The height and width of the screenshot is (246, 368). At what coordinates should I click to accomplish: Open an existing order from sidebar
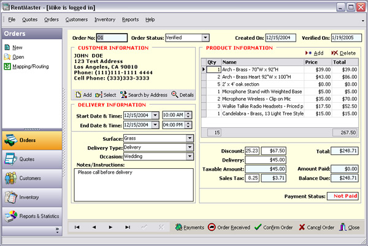14,57
